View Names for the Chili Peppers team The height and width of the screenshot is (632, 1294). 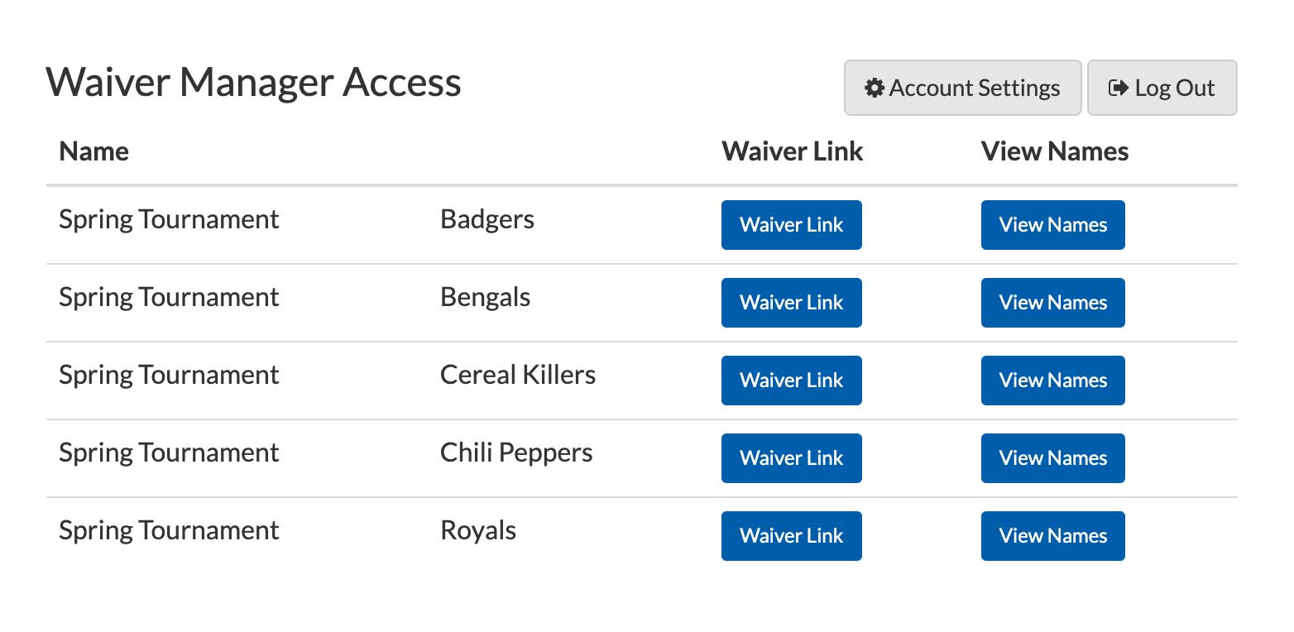(x=1052, y=457)
